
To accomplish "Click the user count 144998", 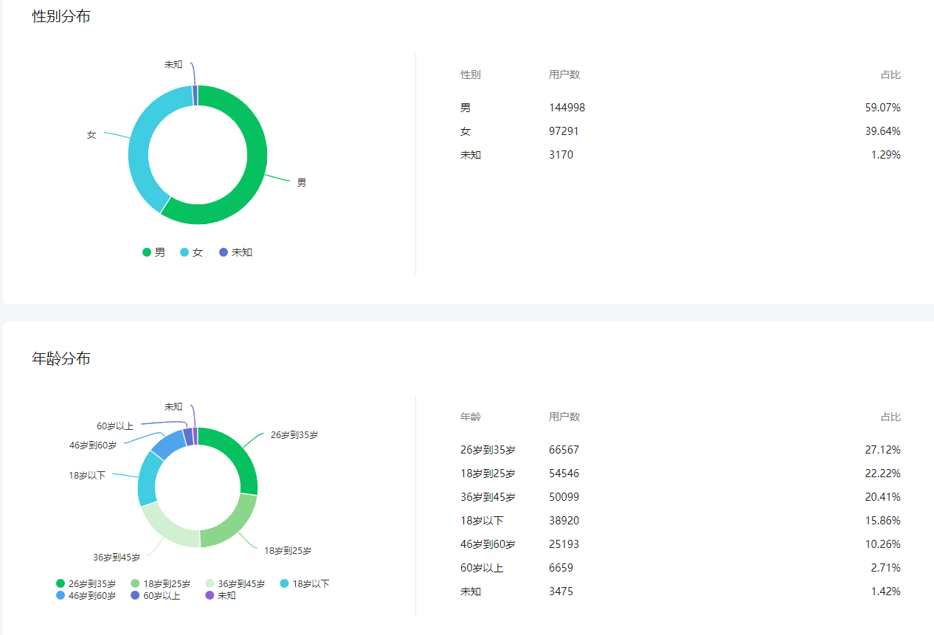I will point(567,108).
